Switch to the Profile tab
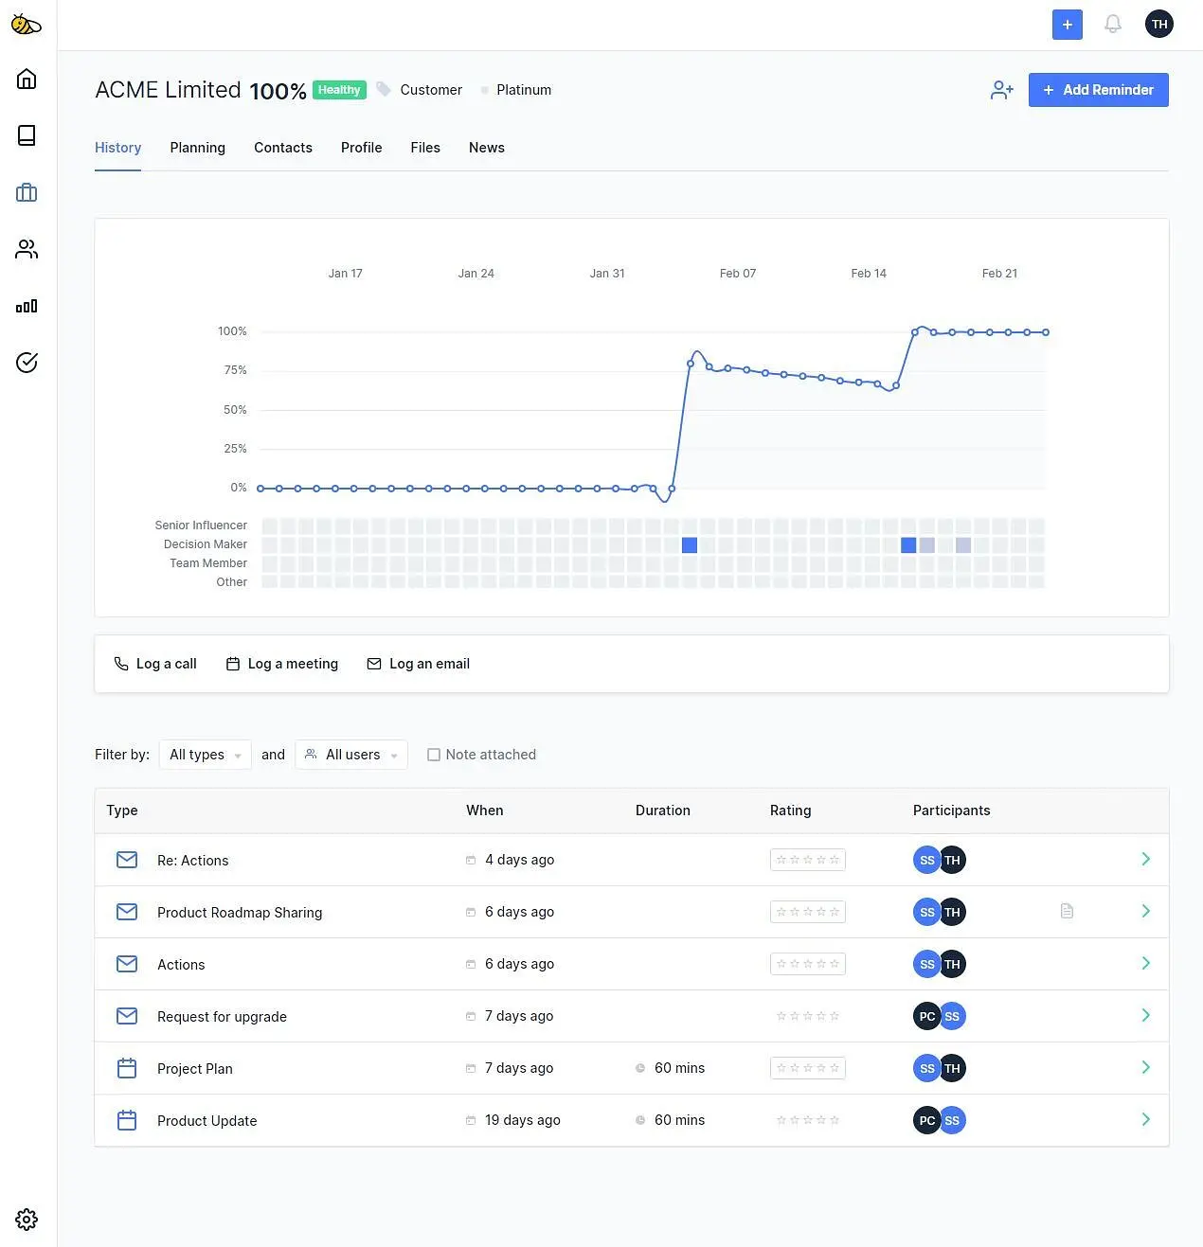The width and height of the screenshot is (1203, 1247). 362,148
